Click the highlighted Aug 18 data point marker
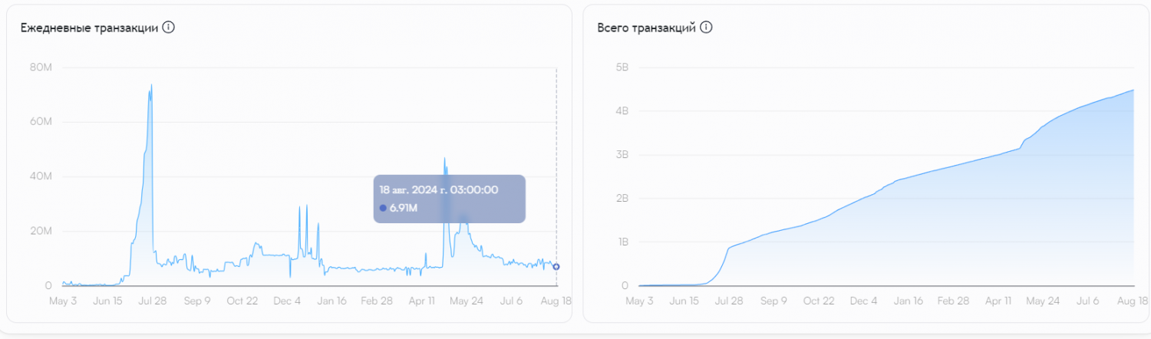 click(x=556, y=267)
